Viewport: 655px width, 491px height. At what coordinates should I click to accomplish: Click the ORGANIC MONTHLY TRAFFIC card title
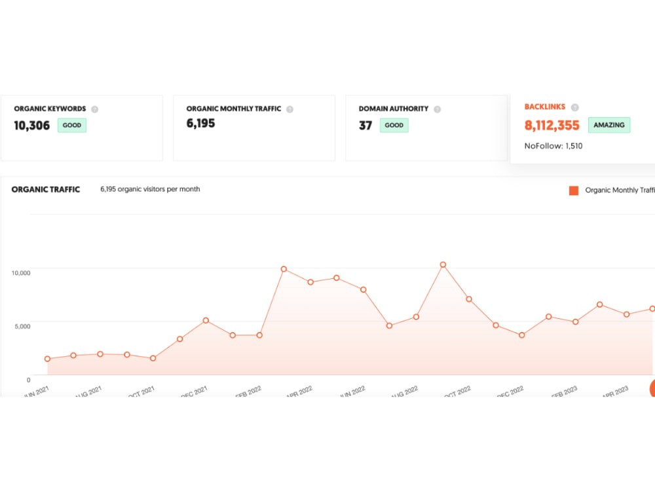234,109
